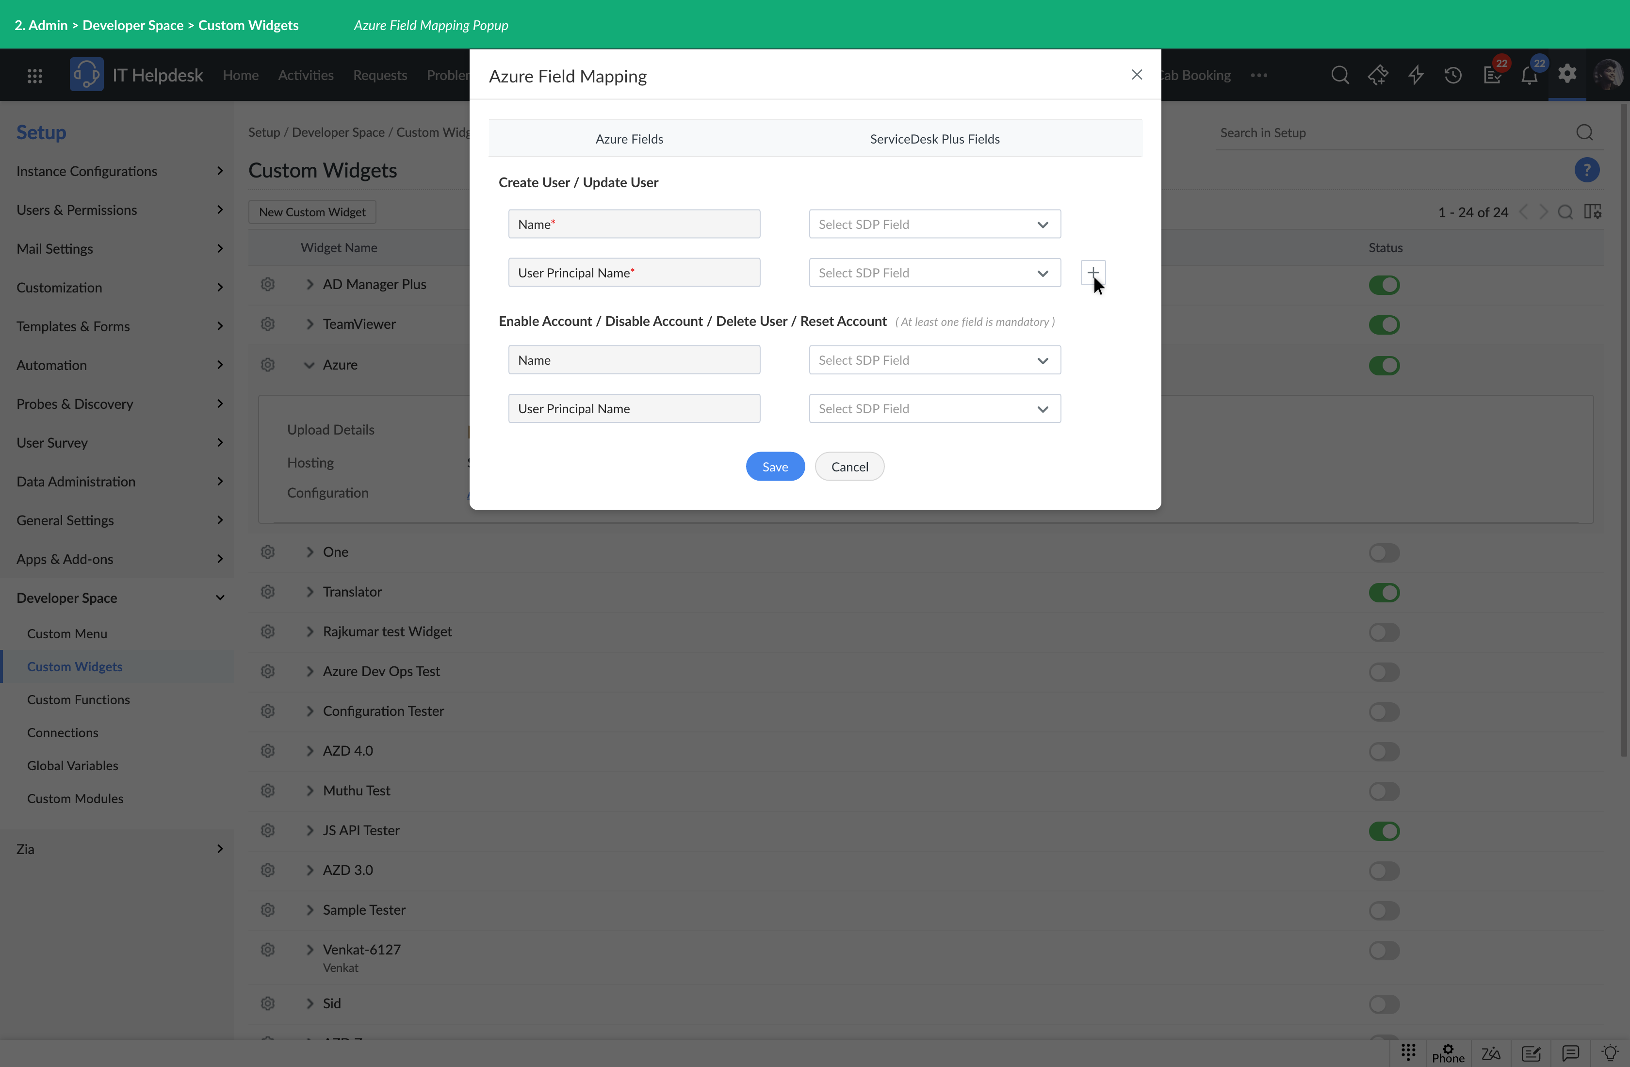The width and height of the screenshot is (1630, 1067).
Task: Open the Requests navigation tab
Action: (x=380, y=75)
